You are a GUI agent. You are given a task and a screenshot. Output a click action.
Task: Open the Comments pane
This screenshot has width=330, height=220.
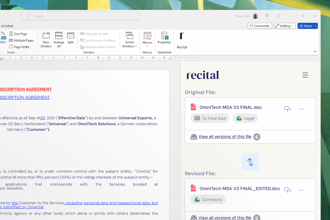point(260,26)
